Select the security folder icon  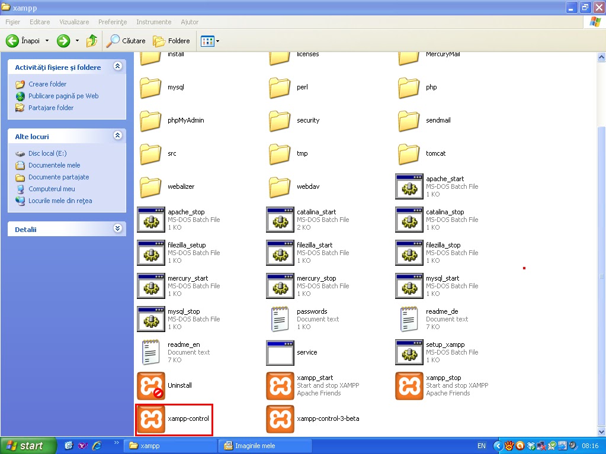pos(280,120)
